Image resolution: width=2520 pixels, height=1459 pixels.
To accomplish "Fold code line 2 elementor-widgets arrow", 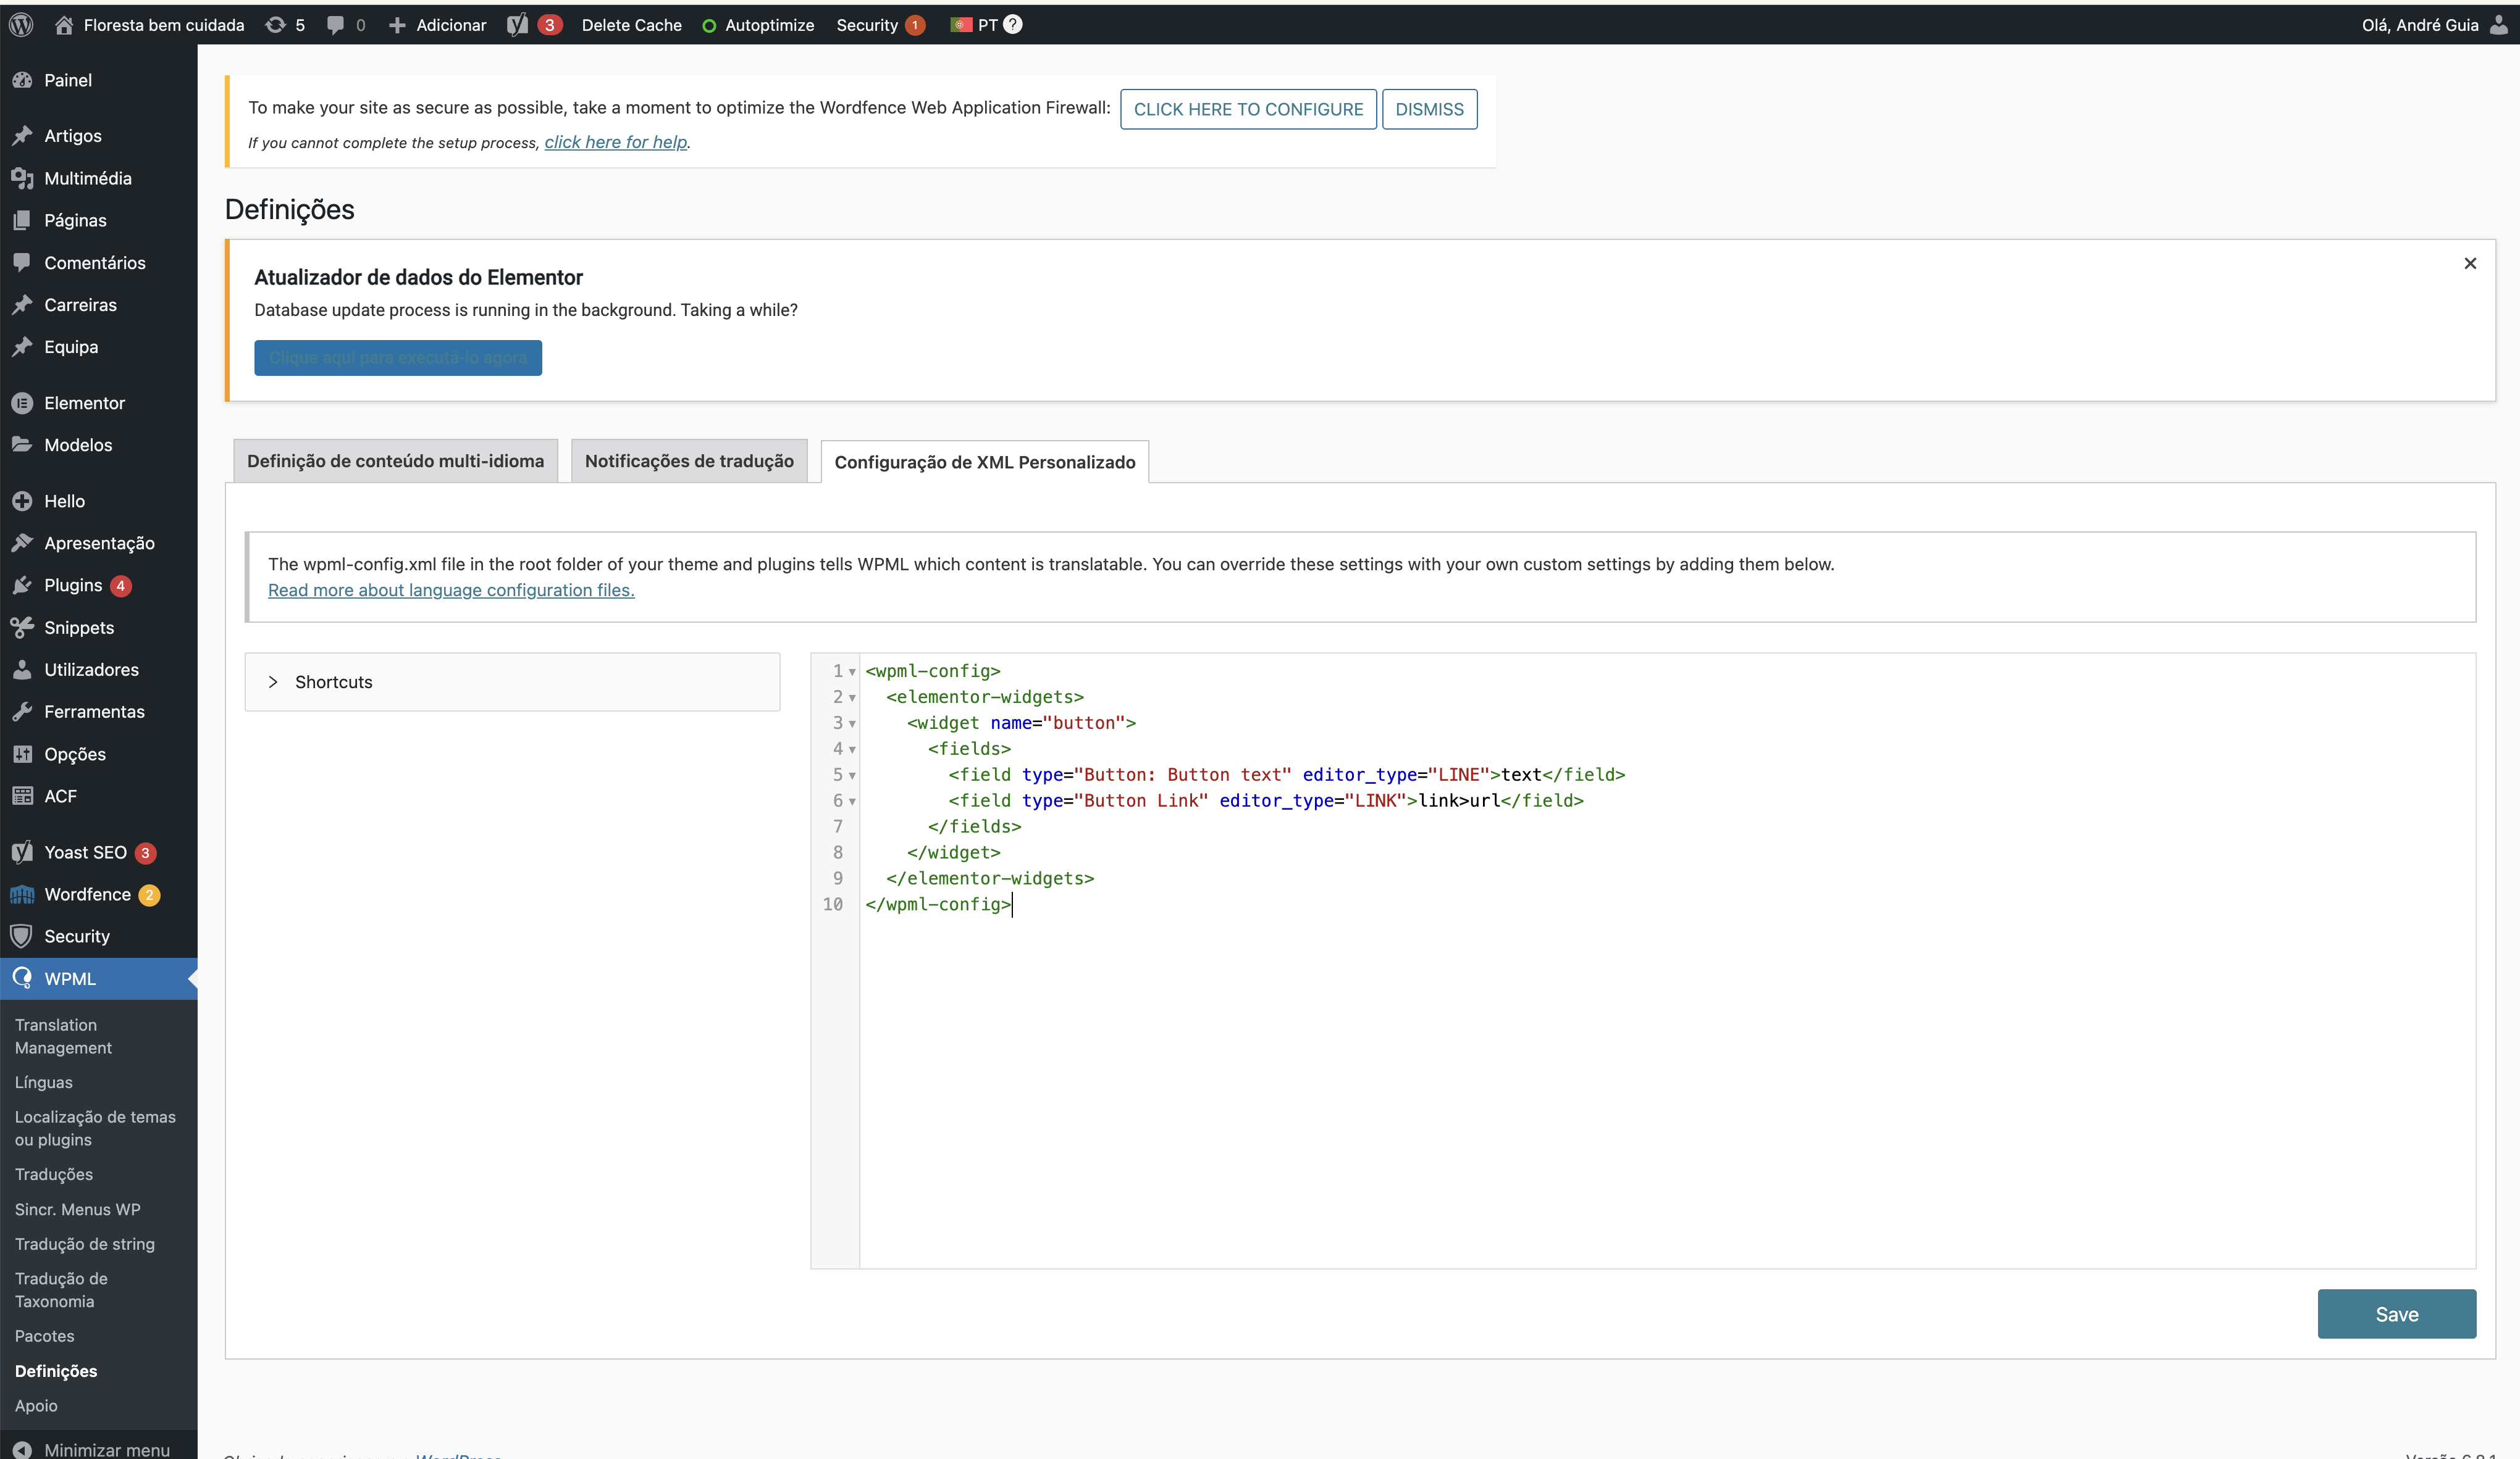I will click(x=852, y=697).
